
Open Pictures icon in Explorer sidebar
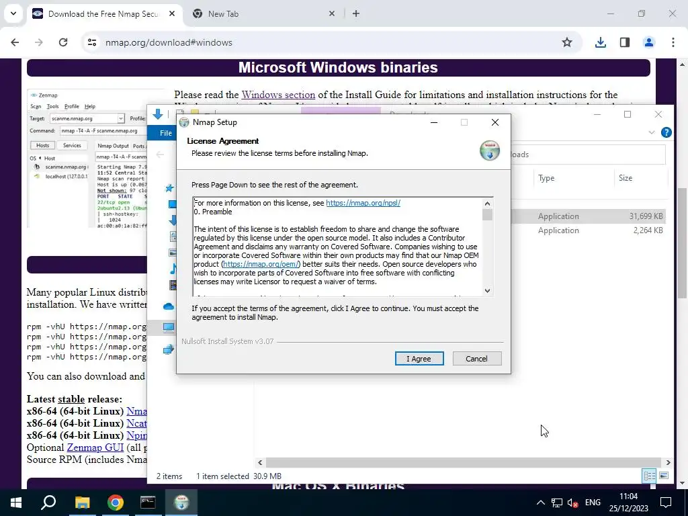(173, 253)
